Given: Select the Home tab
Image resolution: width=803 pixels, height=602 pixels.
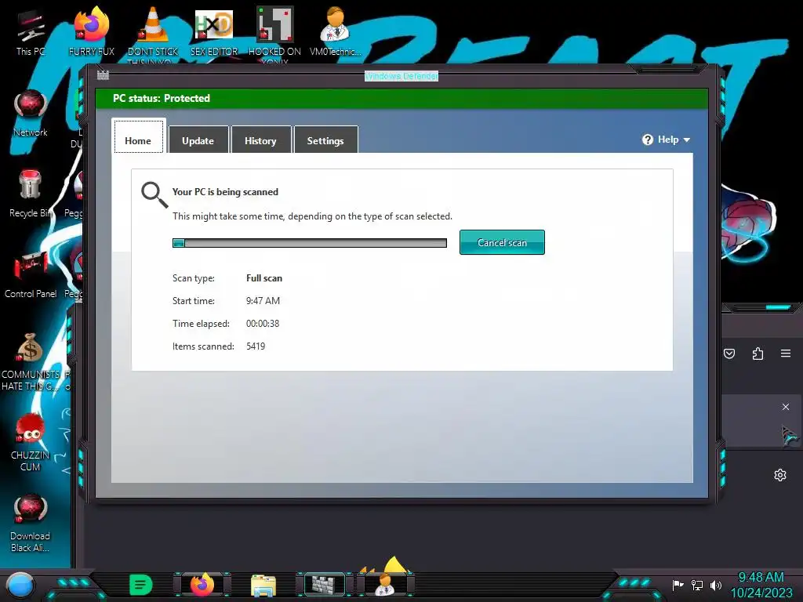Looking at the screenshot, I should pyautogui.click(x=138, y=136).
